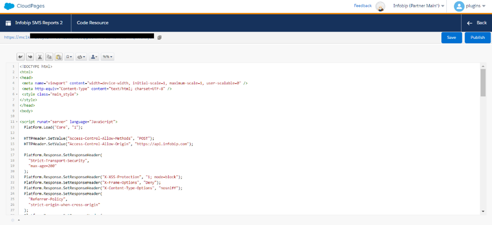Copy the page URL with the copy icon

tap(159, 37)
